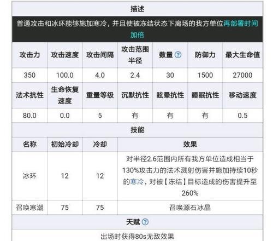Click the help icon beside 天赋

145,222
